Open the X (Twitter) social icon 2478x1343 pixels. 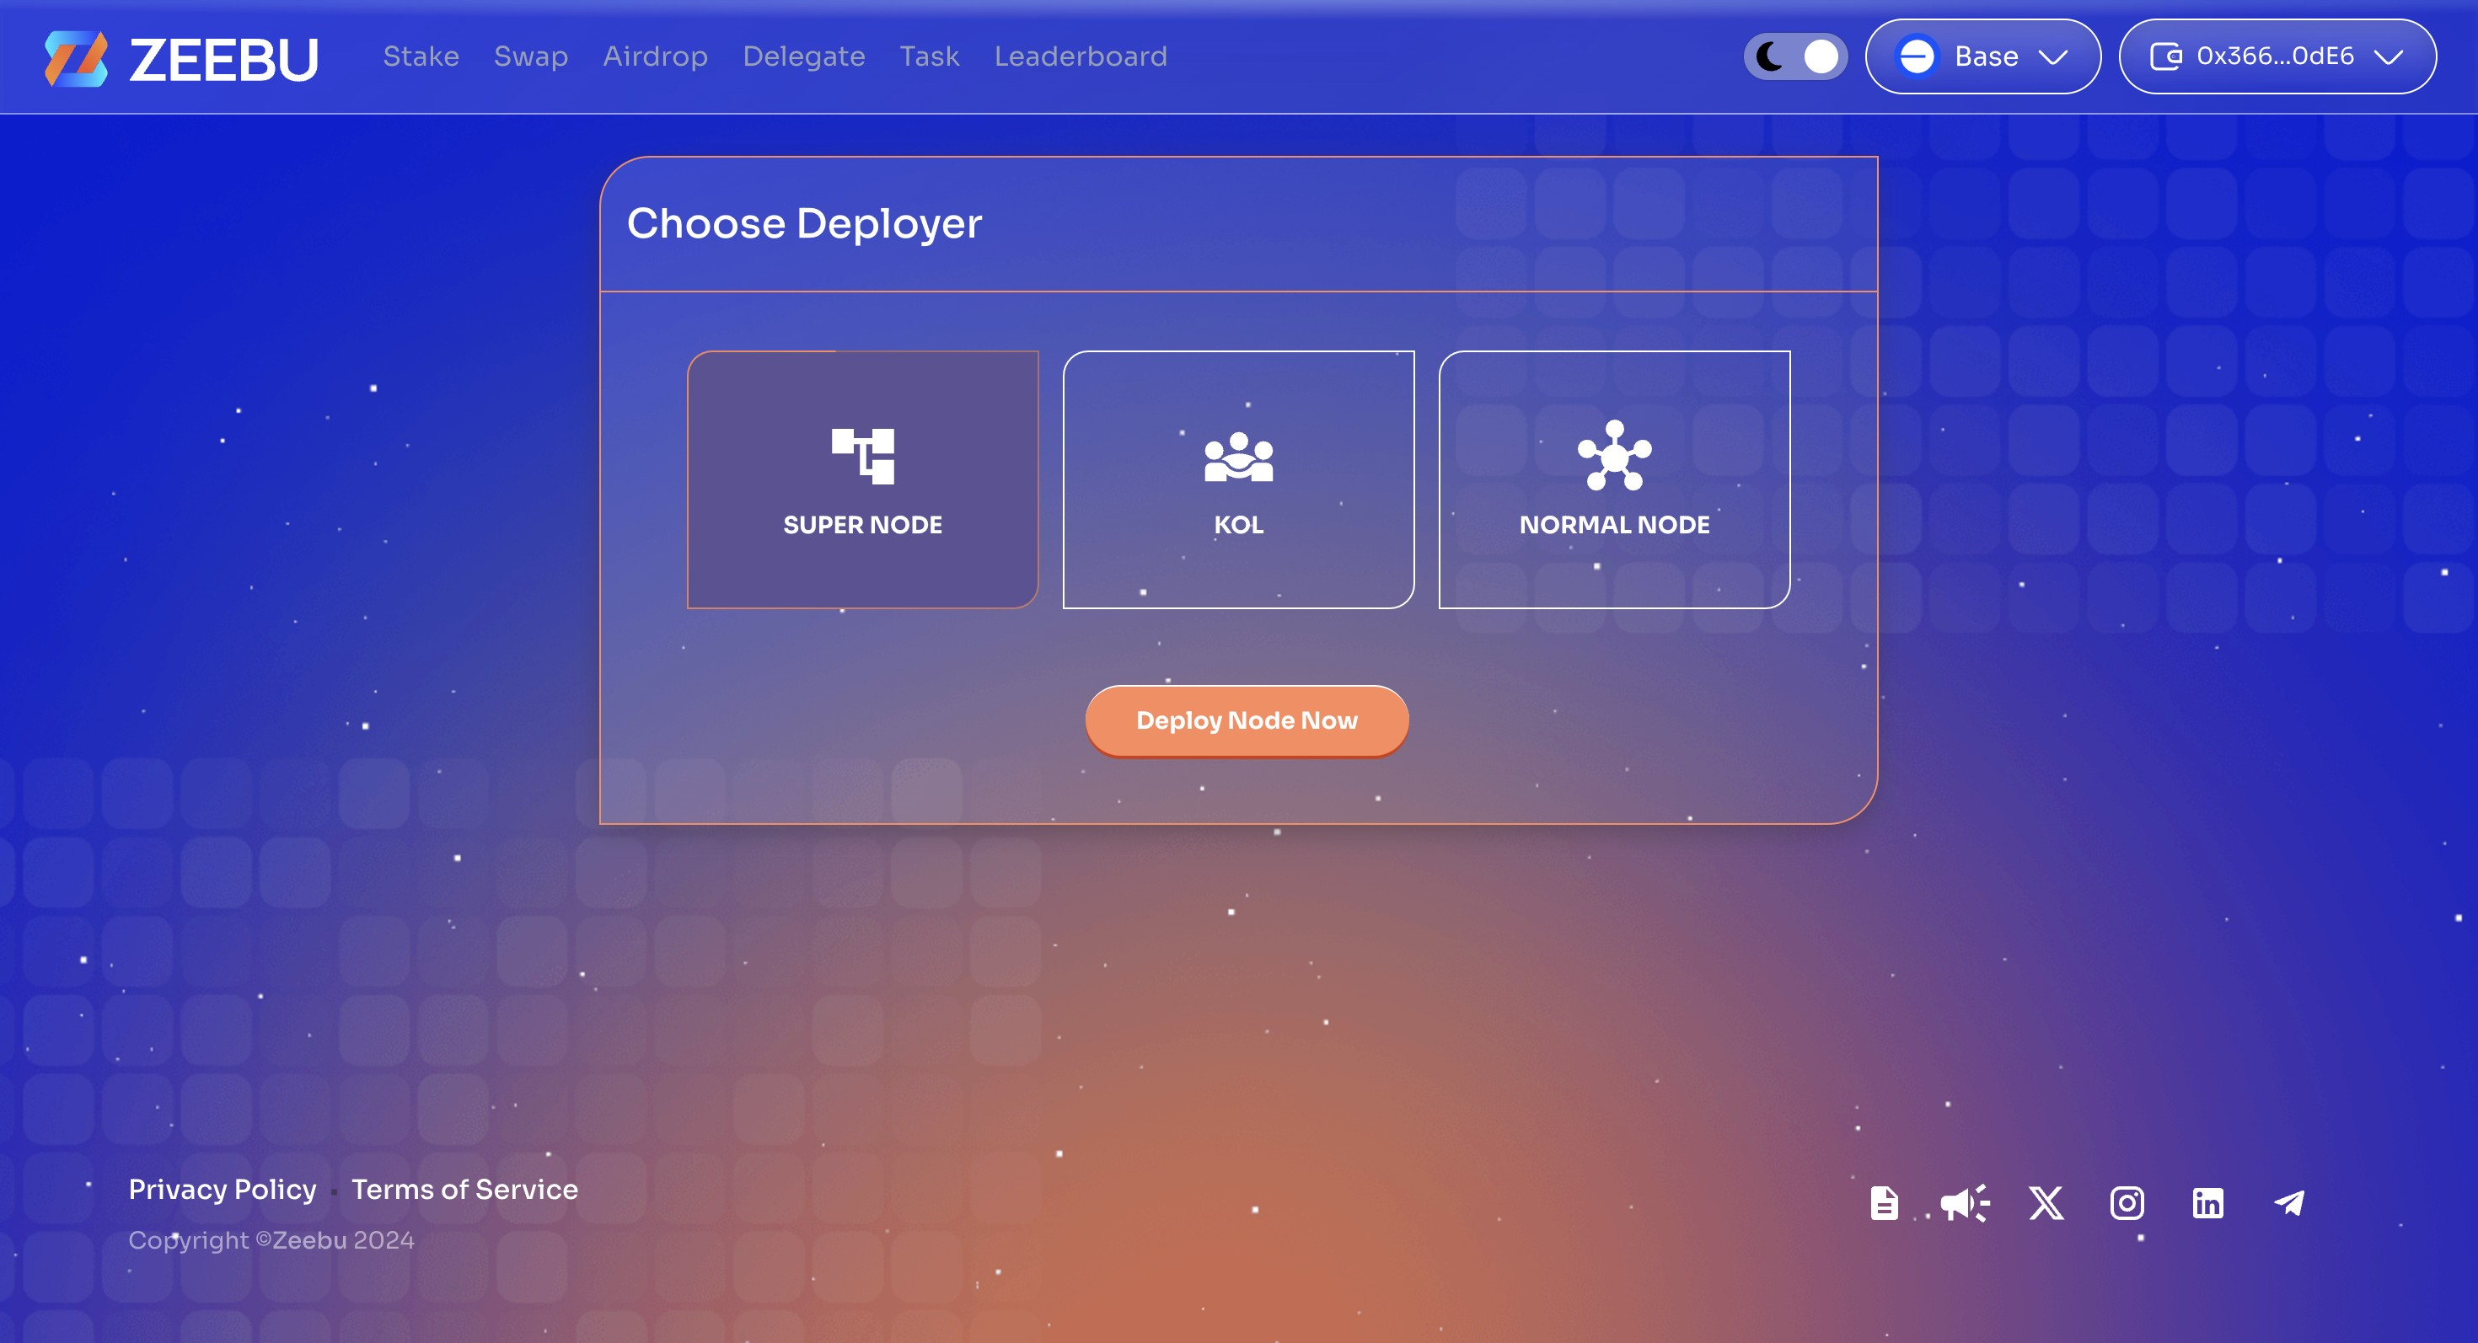[x=2046, y=1202]
